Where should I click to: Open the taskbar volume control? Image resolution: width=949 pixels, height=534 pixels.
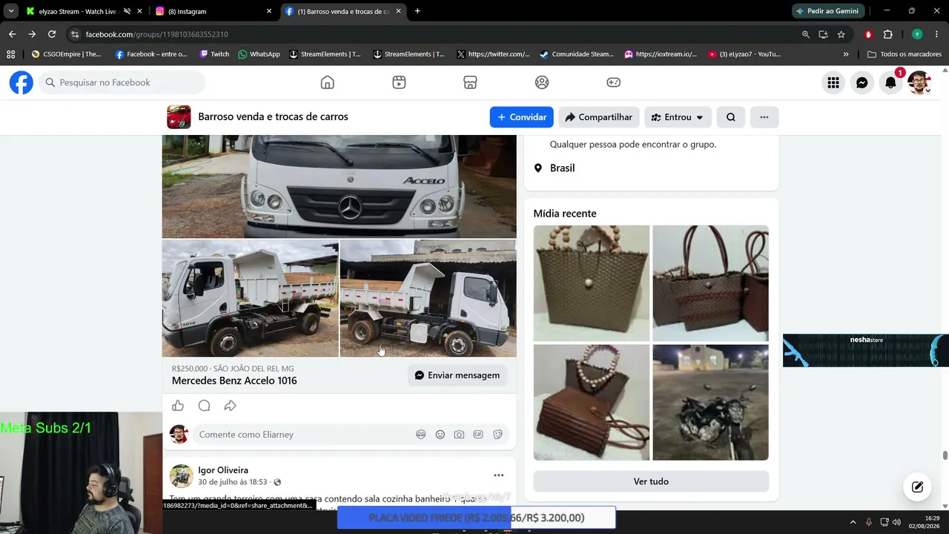tap(896, 522)
